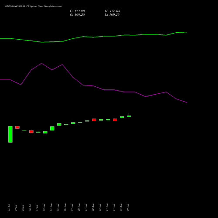Select the red candle for 12 Aug
This screenshot has width=218, height=218.
pos(94,120)
